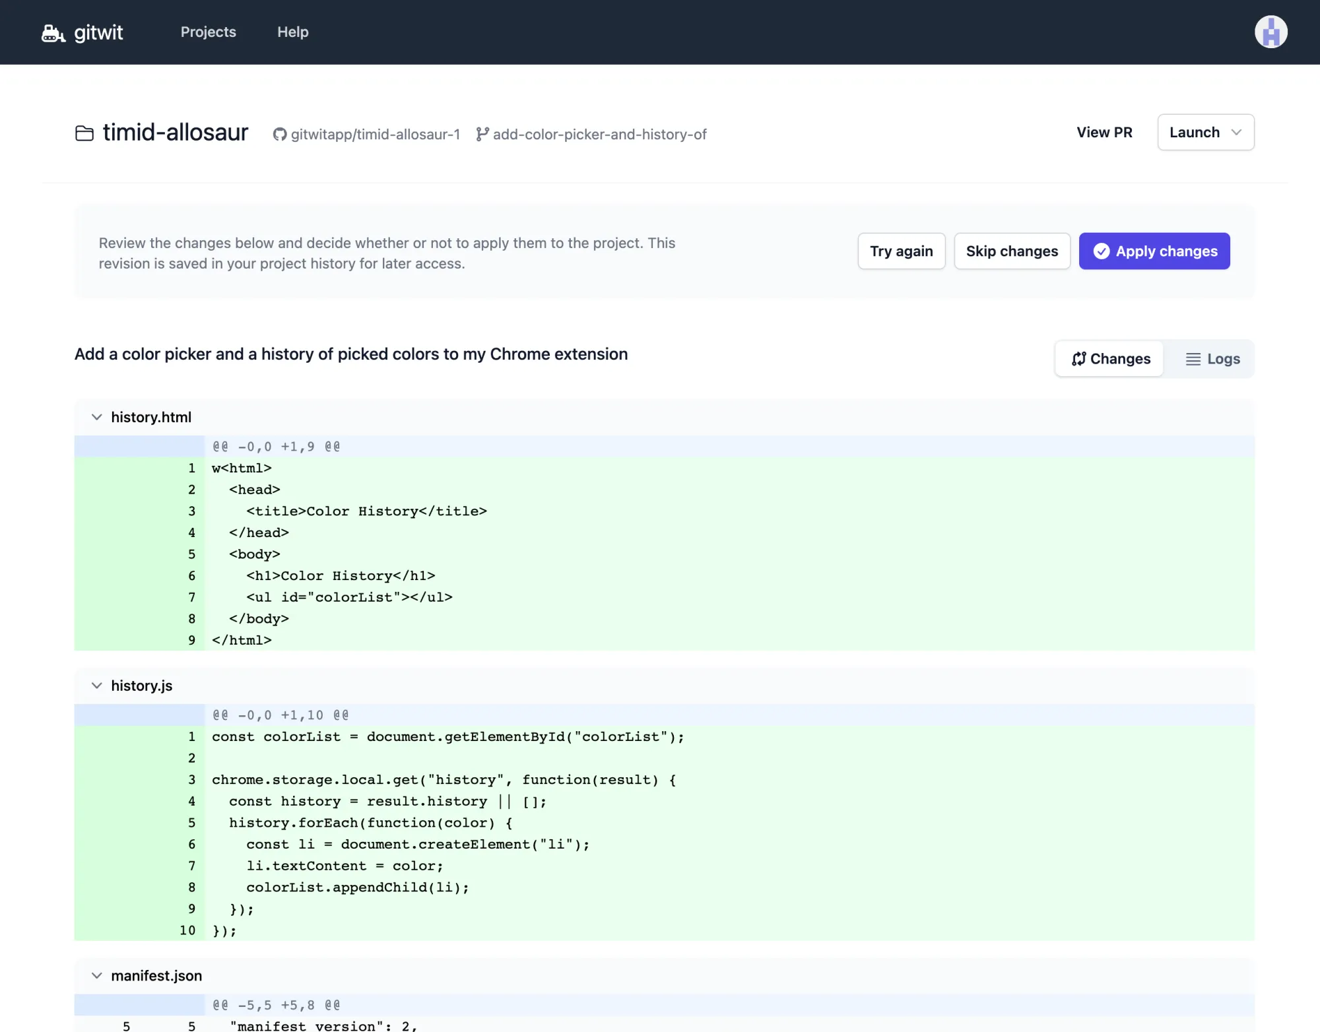Click the gitwit bulldozer logo icon
Screen dimensions: 1320x1032
(53, 33)
